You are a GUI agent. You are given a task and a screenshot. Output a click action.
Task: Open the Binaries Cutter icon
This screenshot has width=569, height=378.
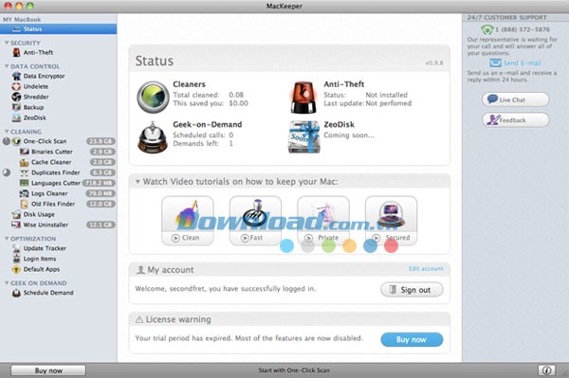pyautogui.click(x=25, y=152)
